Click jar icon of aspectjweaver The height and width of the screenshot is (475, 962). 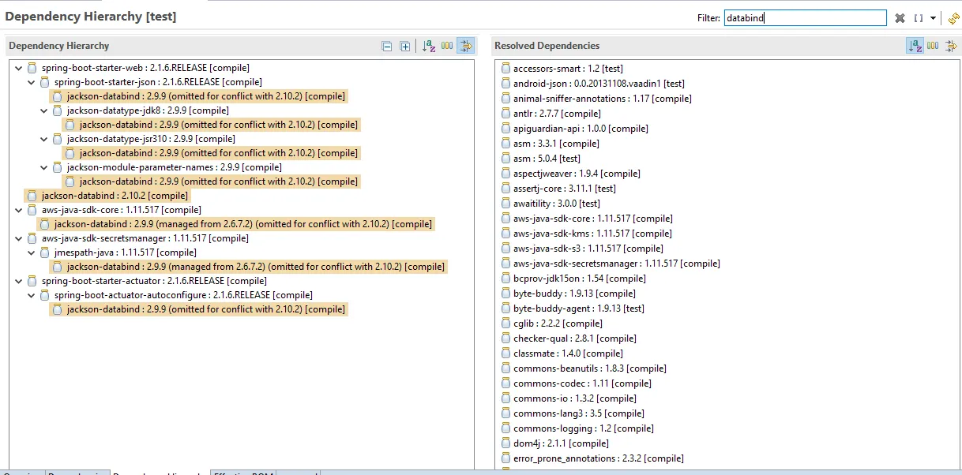pyautogui.click(x=506, y=174)
